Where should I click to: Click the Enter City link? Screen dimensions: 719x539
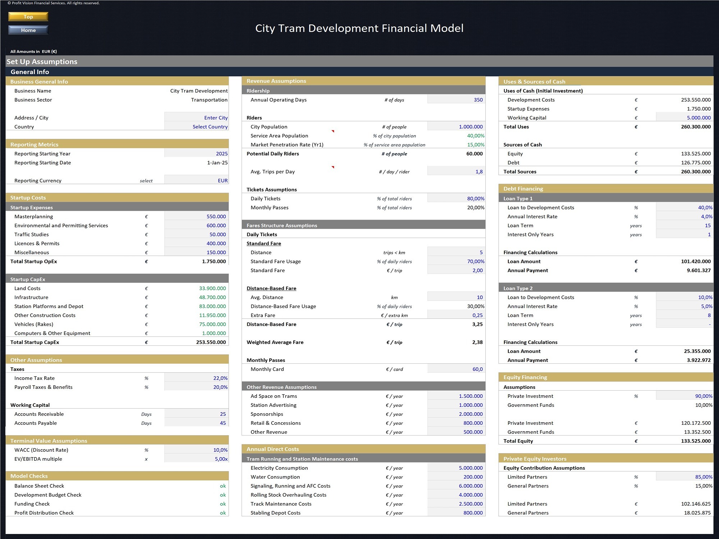point(216,118)
